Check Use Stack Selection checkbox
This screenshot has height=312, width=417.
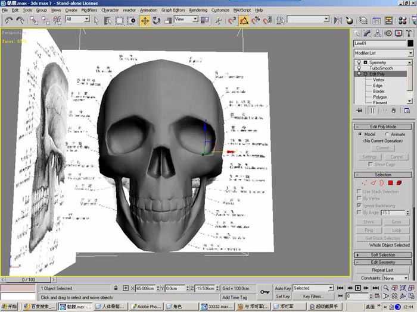(x=359, y=191)
